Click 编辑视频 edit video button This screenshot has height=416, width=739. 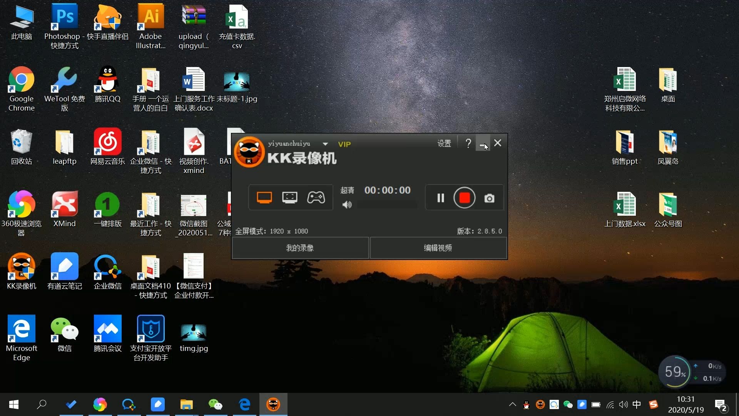tap(438, 248)
